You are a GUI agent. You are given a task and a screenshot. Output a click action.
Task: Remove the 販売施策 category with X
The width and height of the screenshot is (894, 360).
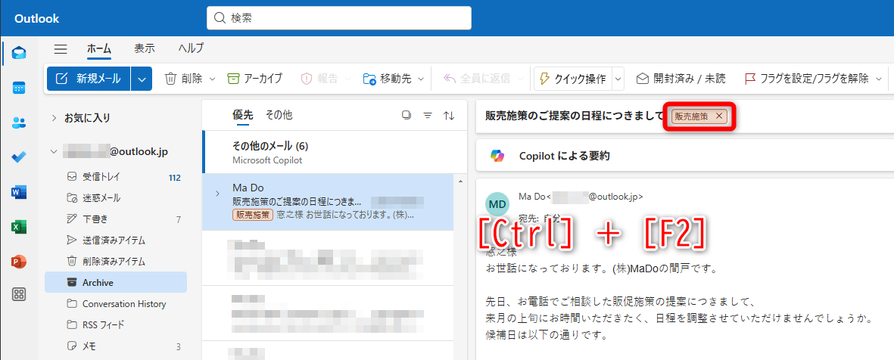pos(719,116)
